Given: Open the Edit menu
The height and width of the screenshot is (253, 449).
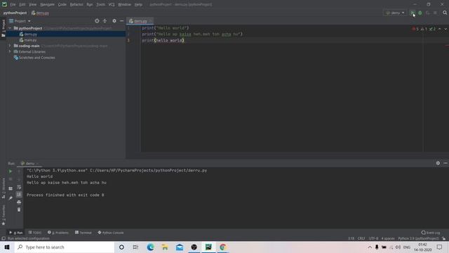Looking at the screenshot, I should pyautogui.click(x=22, y=4).
